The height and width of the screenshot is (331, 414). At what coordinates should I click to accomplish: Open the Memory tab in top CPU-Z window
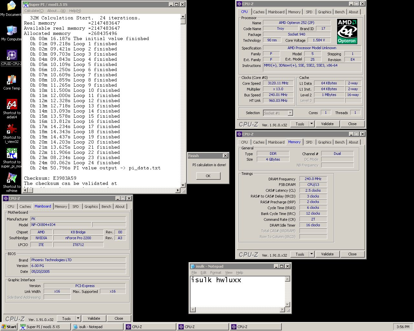coord(294,12)
